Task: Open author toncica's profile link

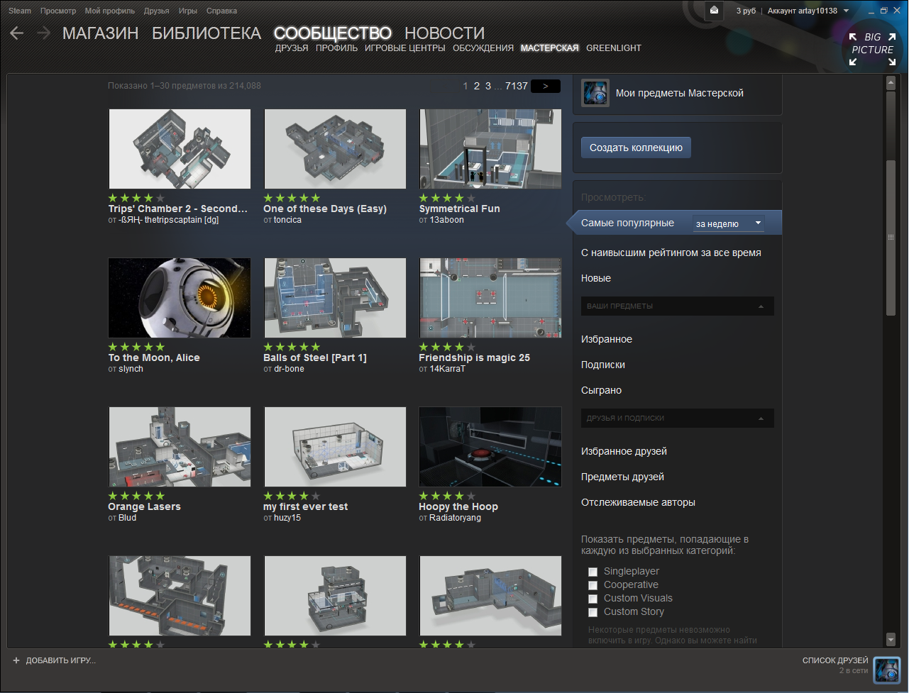Action: (287, 220)
